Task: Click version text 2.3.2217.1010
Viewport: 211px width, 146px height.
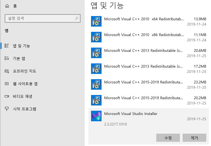Action: tap(115, 124)
